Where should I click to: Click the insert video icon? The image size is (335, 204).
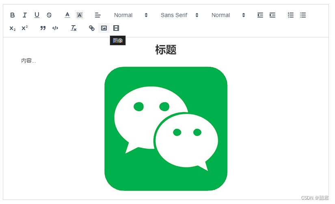tap(116, 28)
